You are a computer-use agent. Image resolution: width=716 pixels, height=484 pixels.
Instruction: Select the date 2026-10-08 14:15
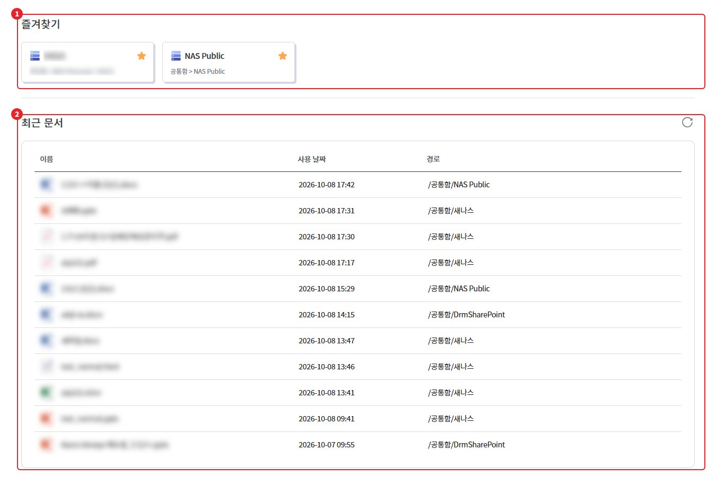[x=327, y=315]
